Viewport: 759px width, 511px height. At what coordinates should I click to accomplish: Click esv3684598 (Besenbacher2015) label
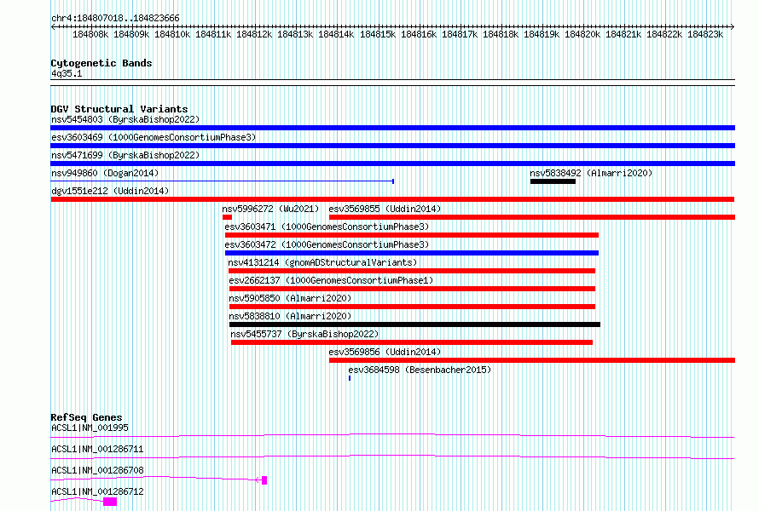(x=420, y=370)
